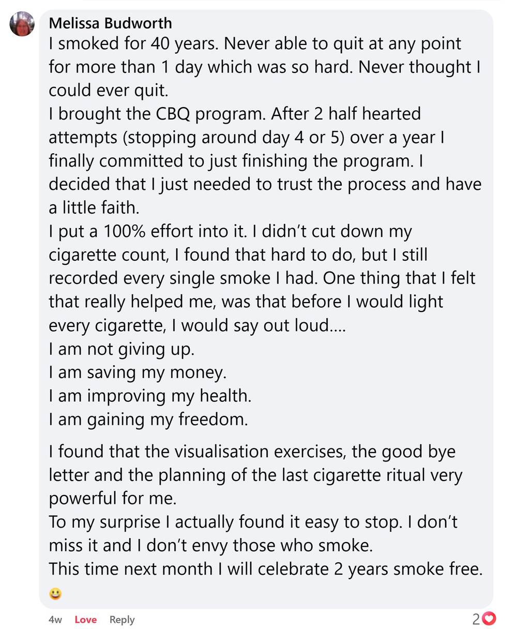Click the line "I am not giving up."
This screenshot has height=629, width=517.
[121, 349]
